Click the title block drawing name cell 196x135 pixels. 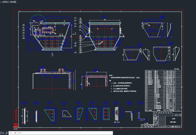[174, 121]
